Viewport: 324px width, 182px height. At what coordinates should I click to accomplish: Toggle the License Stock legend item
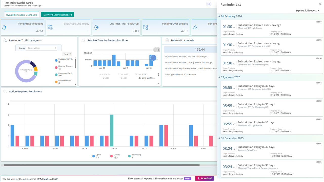click(x=64, y=67)
